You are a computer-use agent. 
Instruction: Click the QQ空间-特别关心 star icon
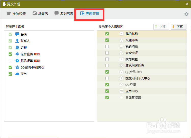tap(17, 67)
